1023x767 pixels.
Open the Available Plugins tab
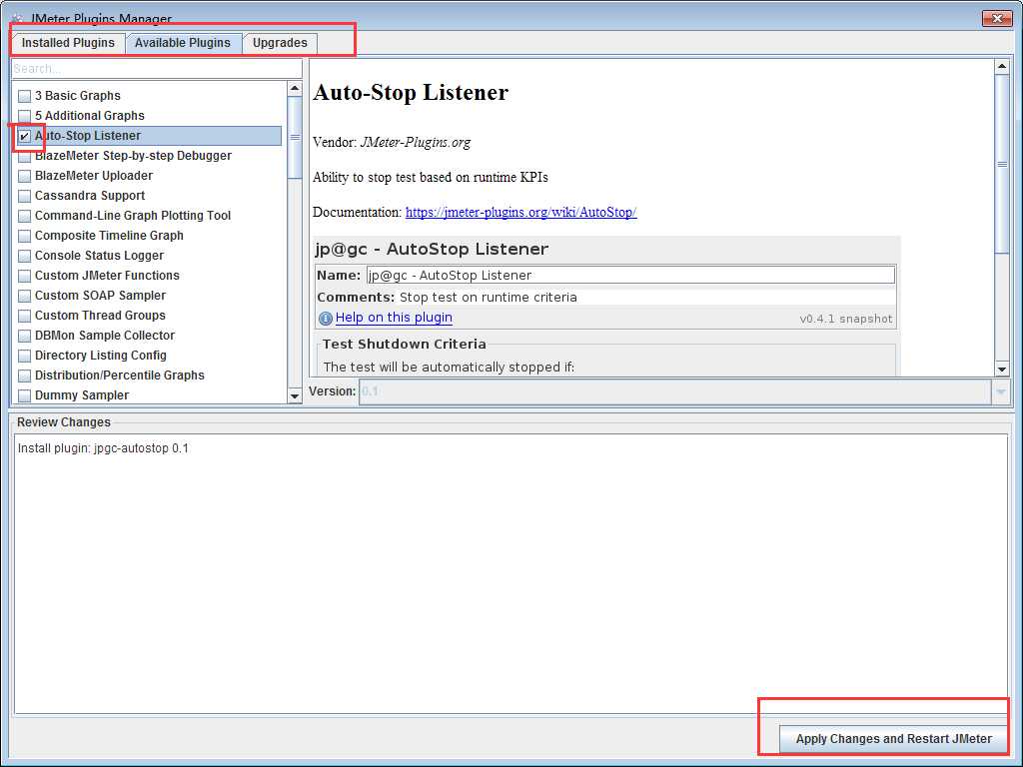183,43
